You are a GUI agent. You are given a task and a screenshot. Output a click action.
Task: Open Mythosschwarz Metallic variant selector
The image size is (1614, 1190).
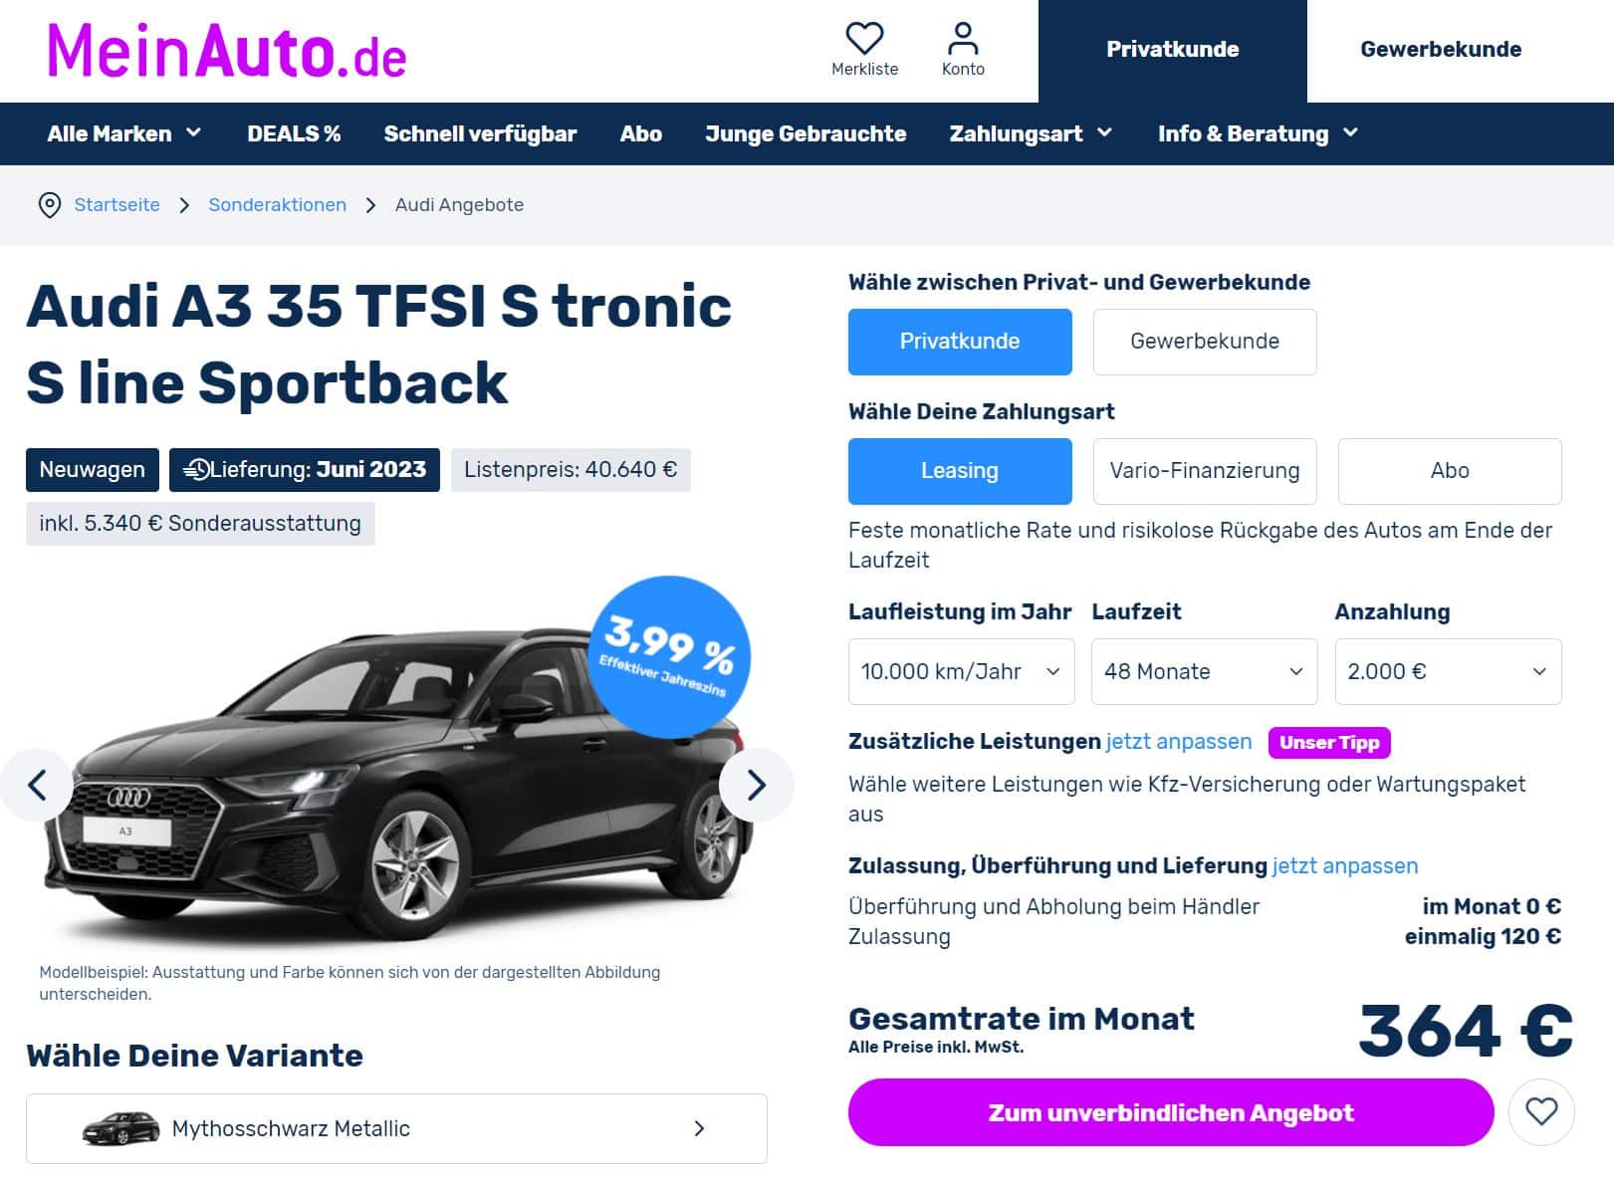tap(396, 1128)
